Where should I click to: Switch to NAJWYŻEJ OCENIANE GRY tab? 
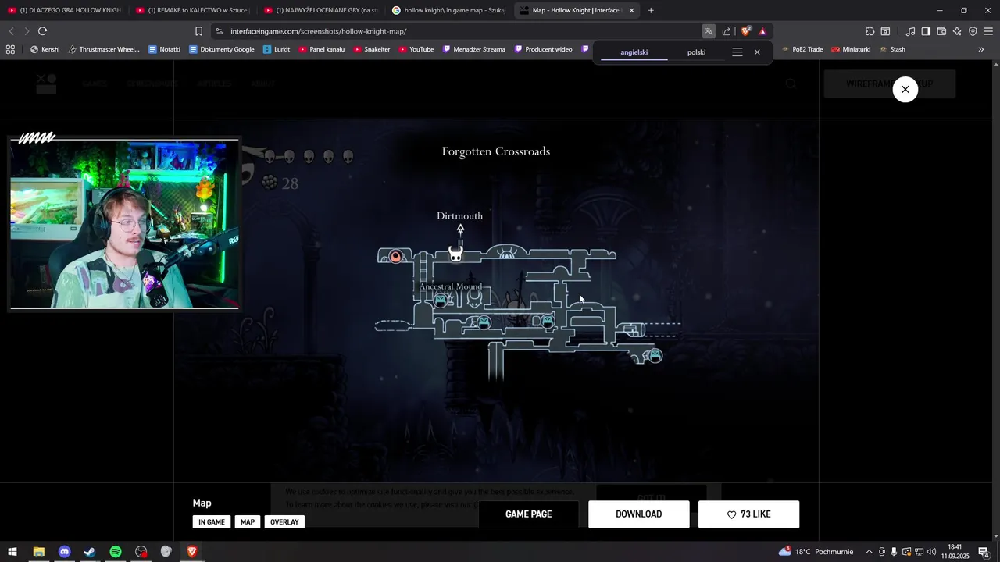321,10
